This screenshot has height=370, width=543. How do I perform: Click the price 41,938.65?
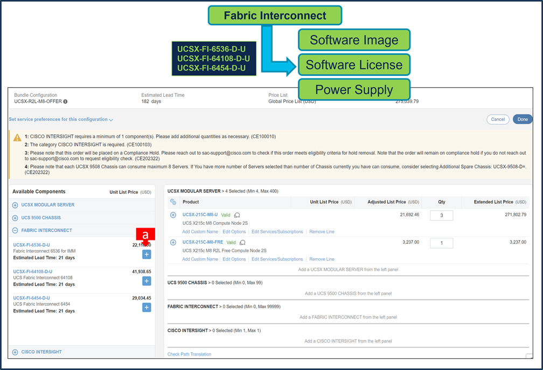[x=142, y=272]
